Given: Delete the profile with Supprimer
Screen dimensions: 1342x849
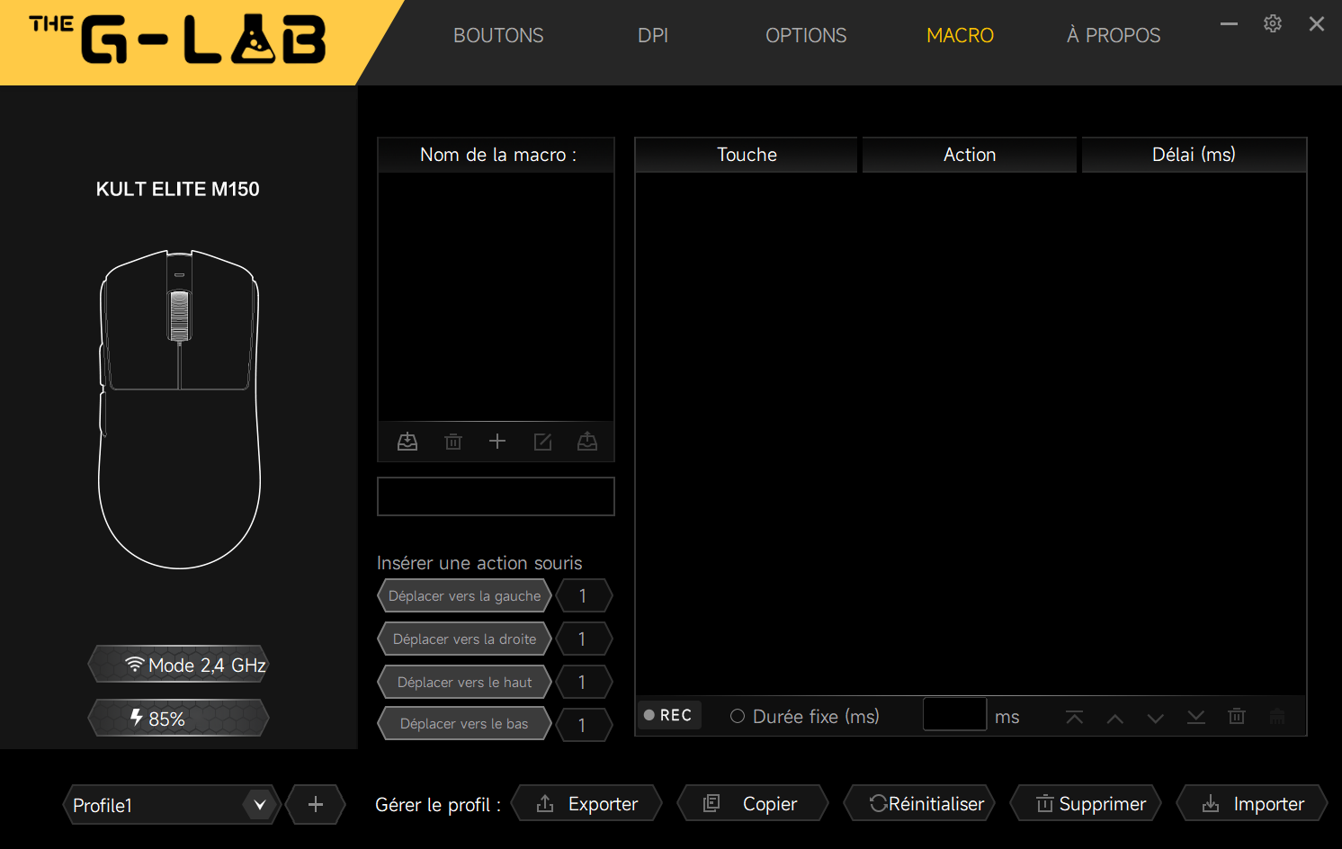Looking at the screenshot, I should 1086,803.
